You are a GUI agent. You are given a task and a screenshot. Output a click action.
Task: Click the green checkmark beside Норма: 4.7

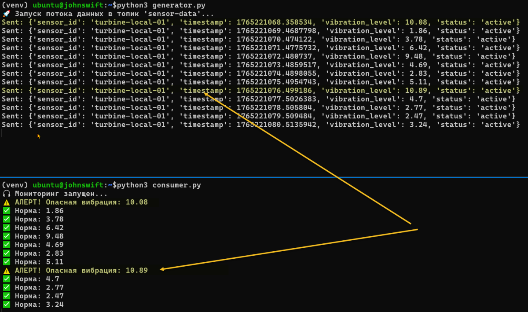[x=6, y=279]
